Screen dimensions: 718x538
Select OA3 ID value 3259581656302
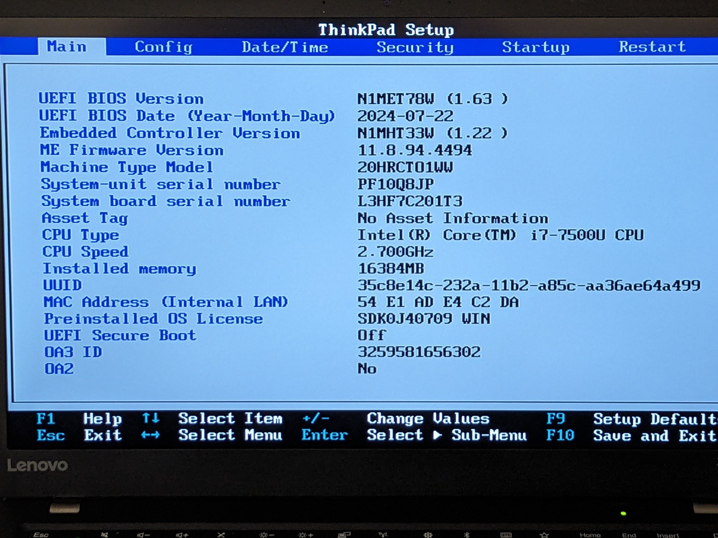point(419,352)
